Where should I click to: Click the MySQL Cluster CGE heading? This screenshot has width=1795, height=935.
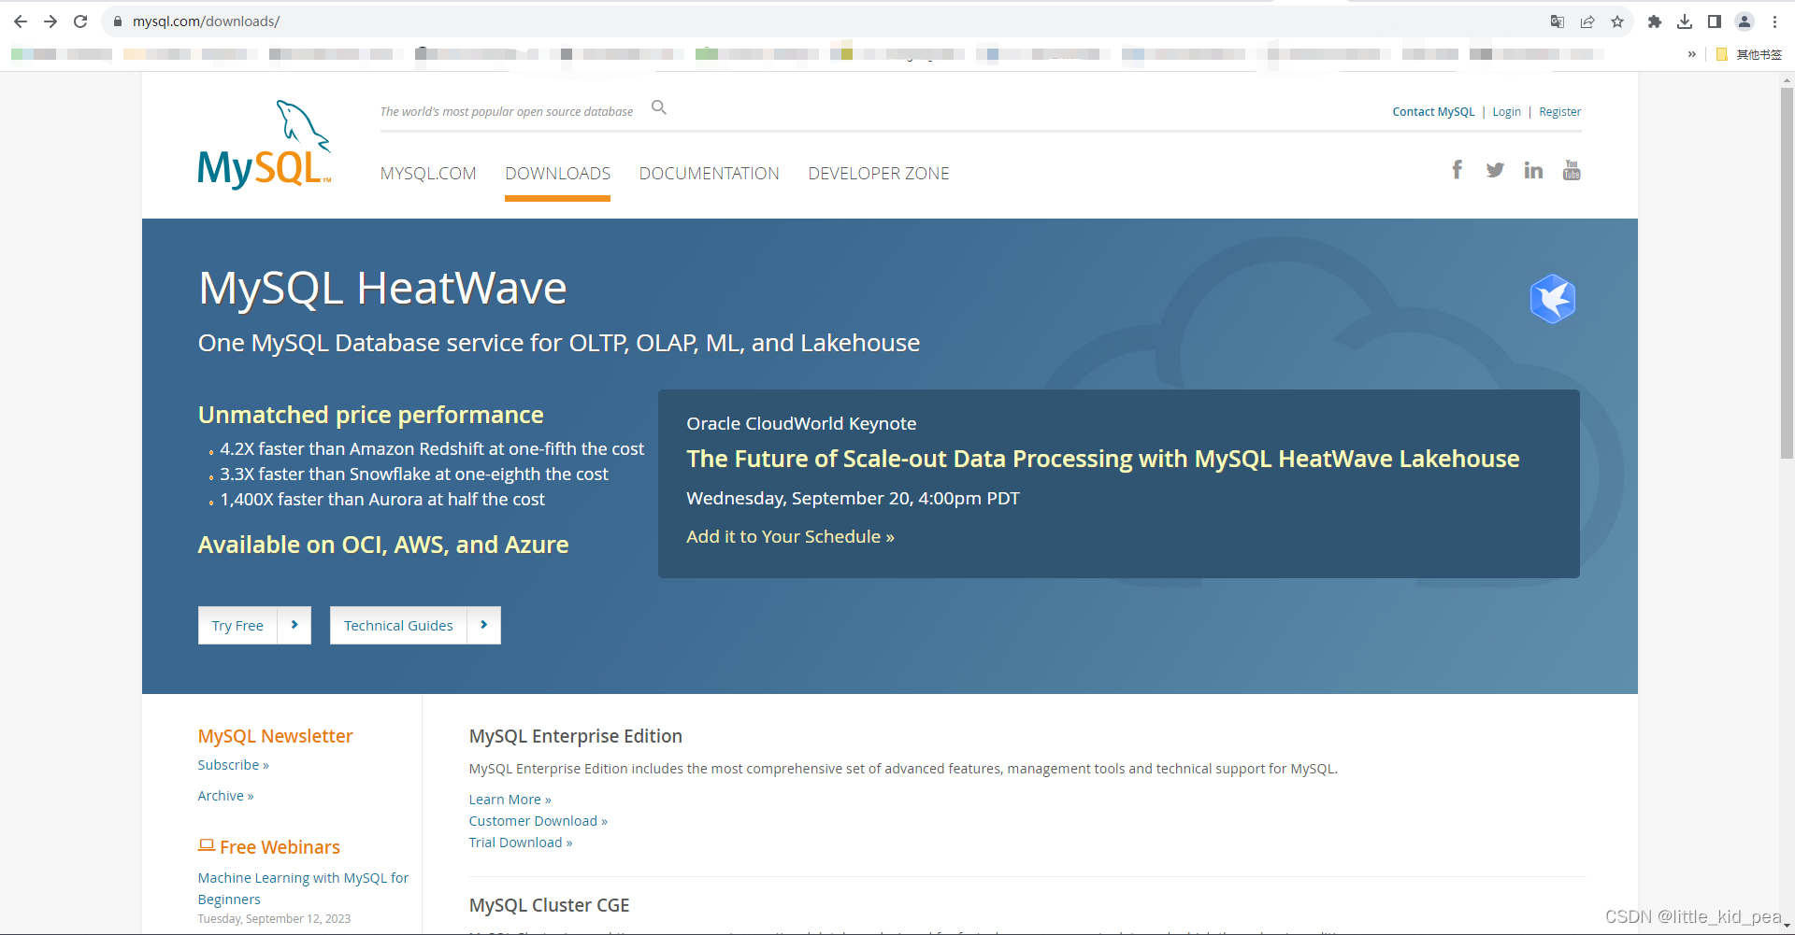(549, 905)
